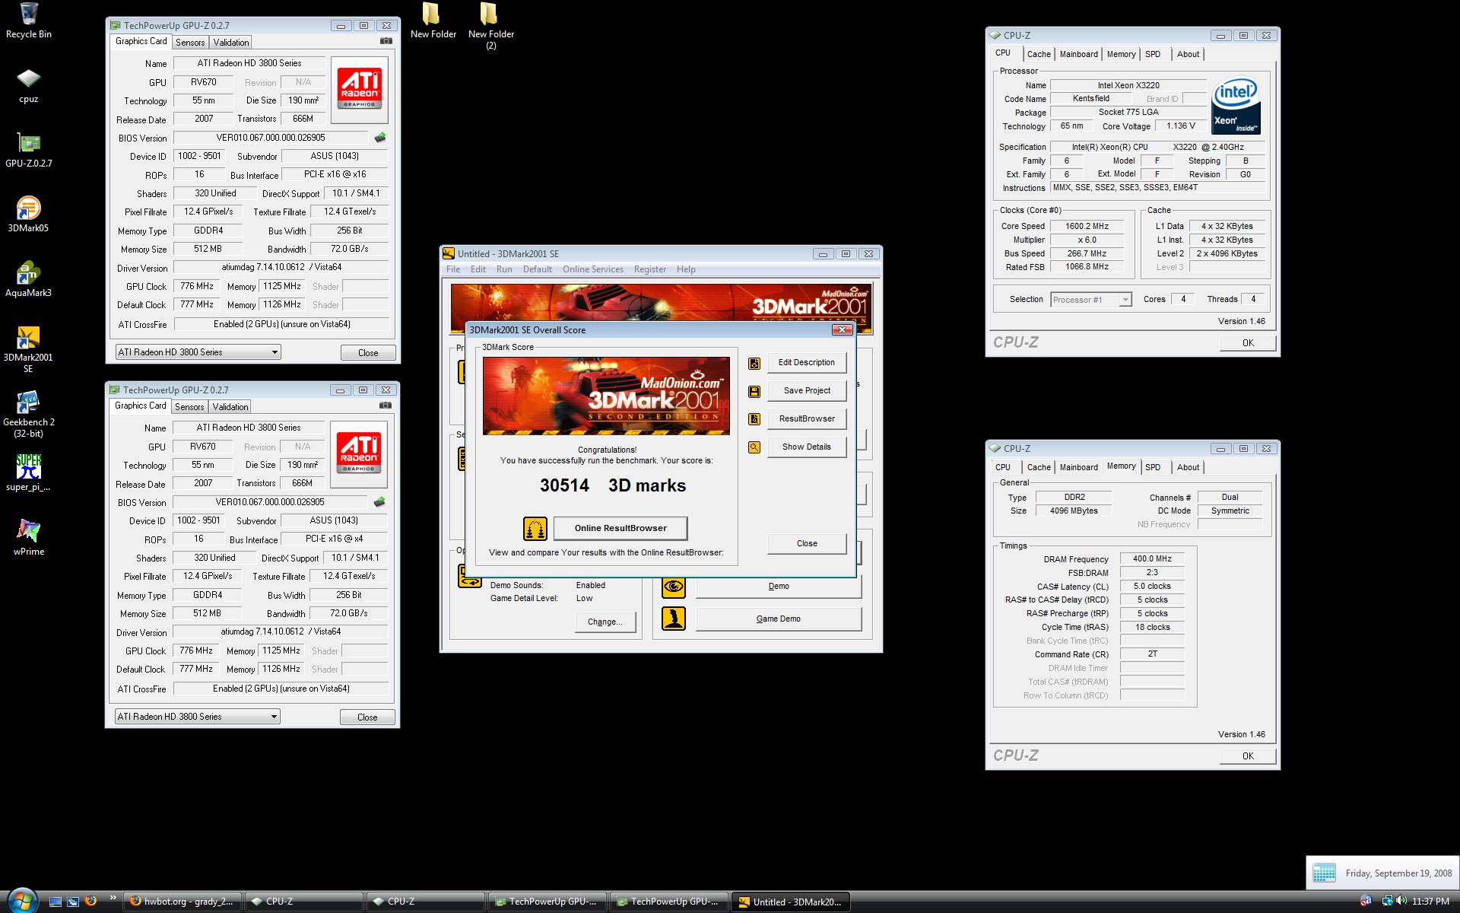Click Close button in upper GPU-Z window
Viewport: 1460px width, 913px height.
[x=368, y=353]
